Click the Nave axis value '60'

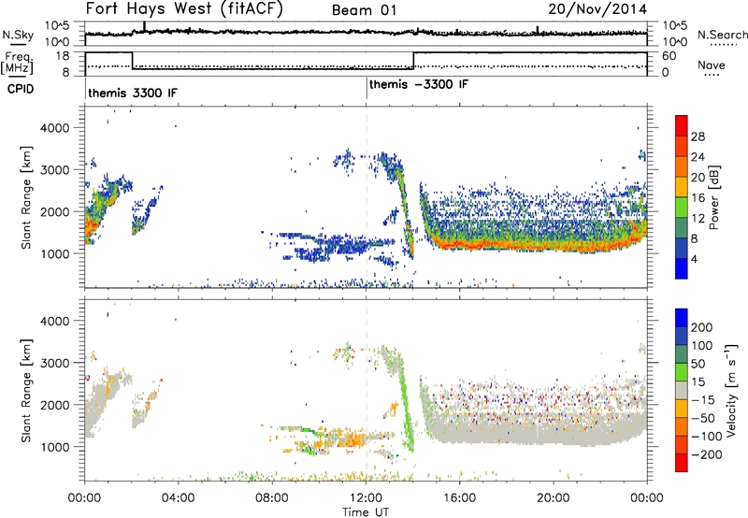click(669, 56)
